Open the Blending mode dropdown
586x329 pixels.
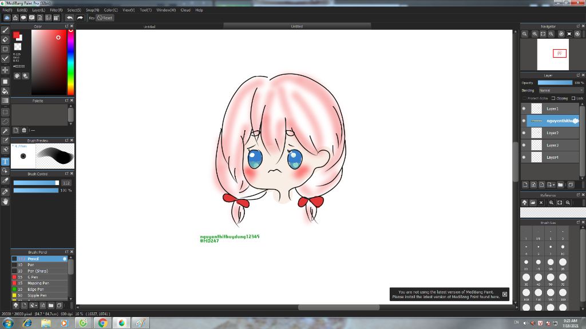pos(561,91)
